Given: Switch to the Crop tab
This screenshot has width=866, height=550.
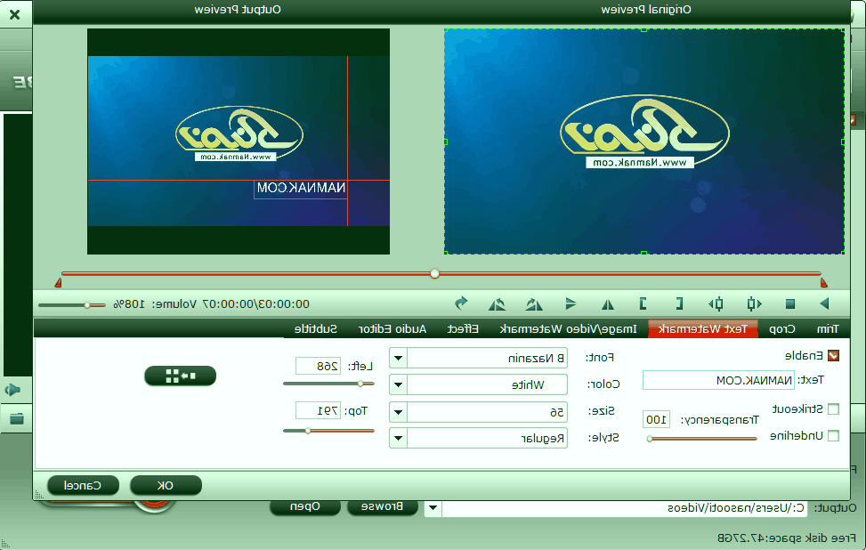Looking at the screenshot, I should coord(781,329).
